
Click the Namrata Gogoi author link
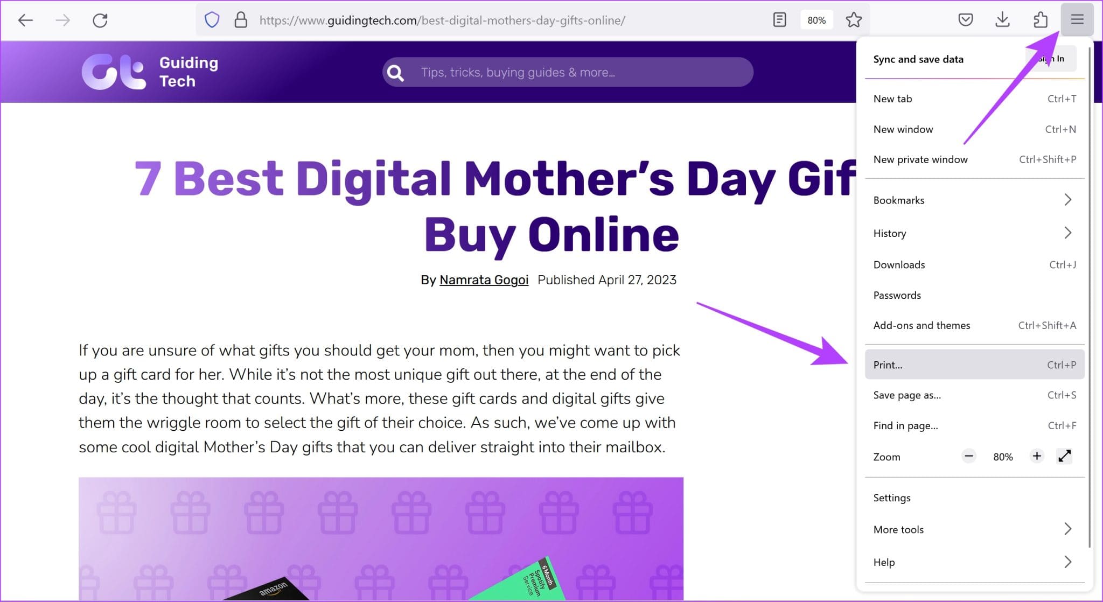(483, 279)
